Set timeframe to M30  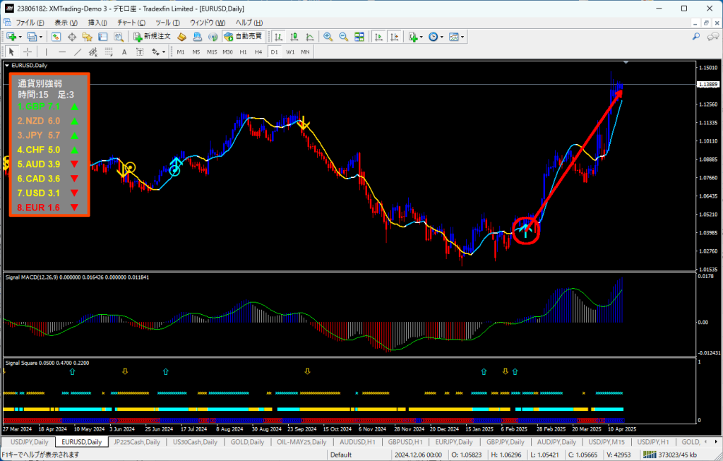(228, 52)
